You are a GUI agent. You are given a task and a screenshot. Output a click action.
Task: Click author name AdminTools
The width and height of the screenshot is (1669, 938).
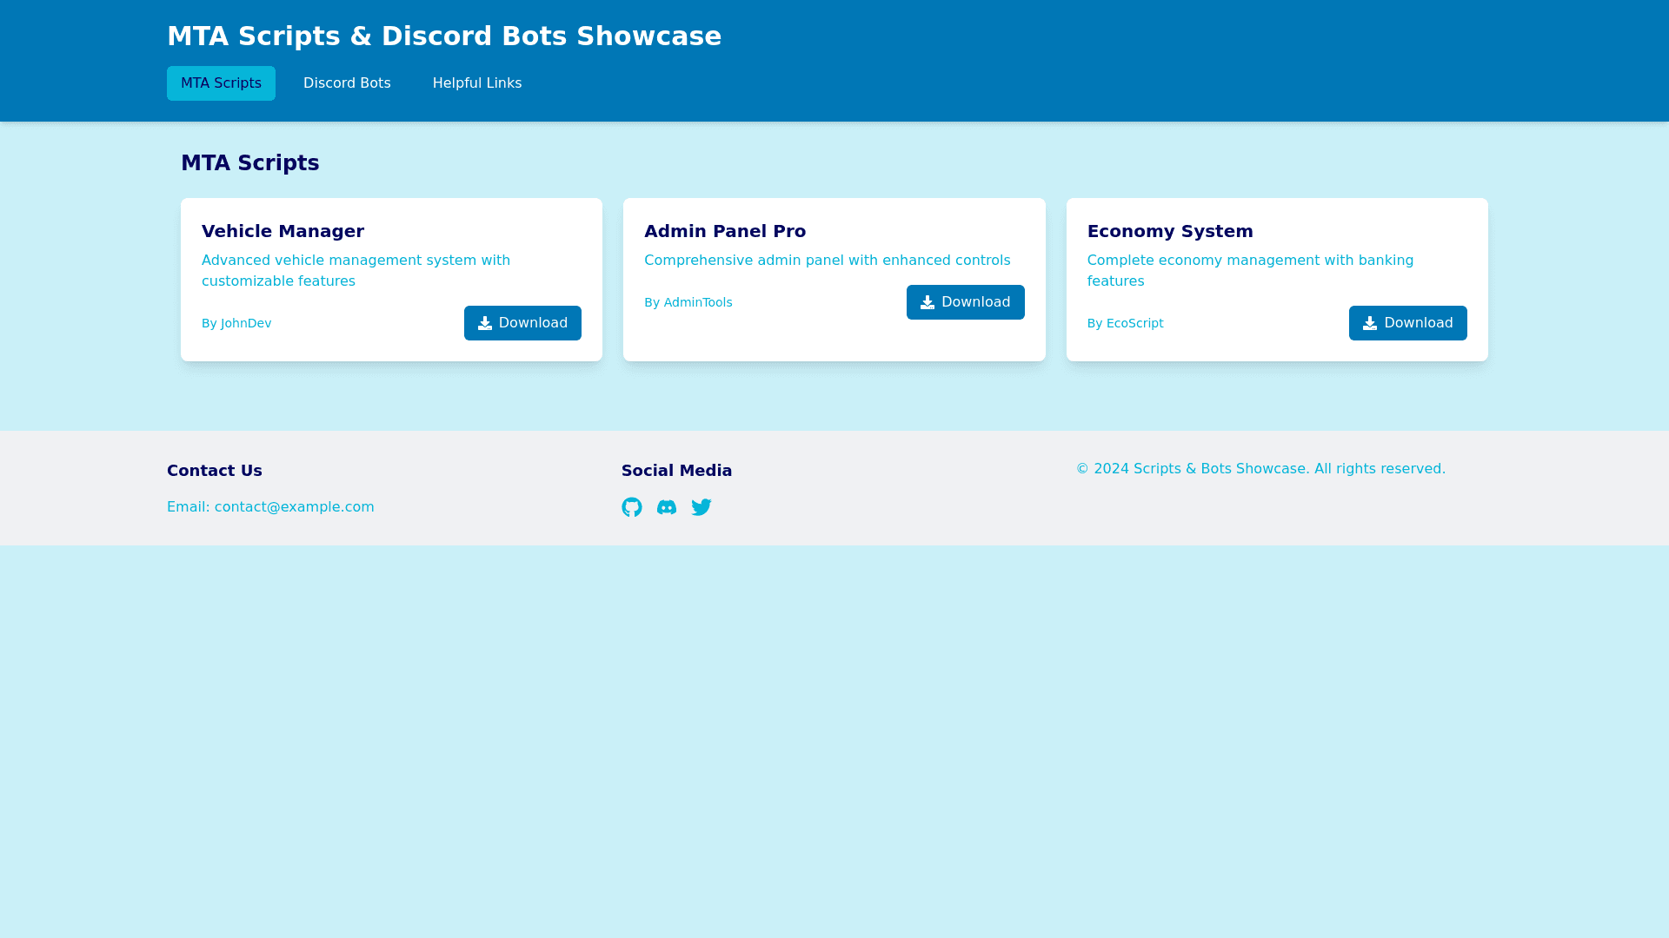click(697, 302)
